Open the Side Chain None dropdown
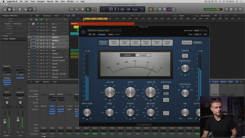 pos(200,30)
